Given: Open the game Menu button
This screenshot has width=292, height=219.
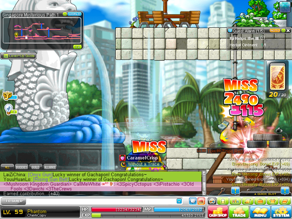Looking at the screenshot, I should pyautogui.click(x=260, y=212).
